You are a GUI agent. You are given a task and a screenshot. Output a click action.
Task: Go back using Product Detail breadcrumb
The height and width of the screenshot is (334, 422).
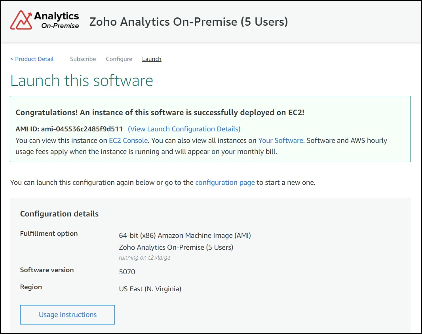32,59
